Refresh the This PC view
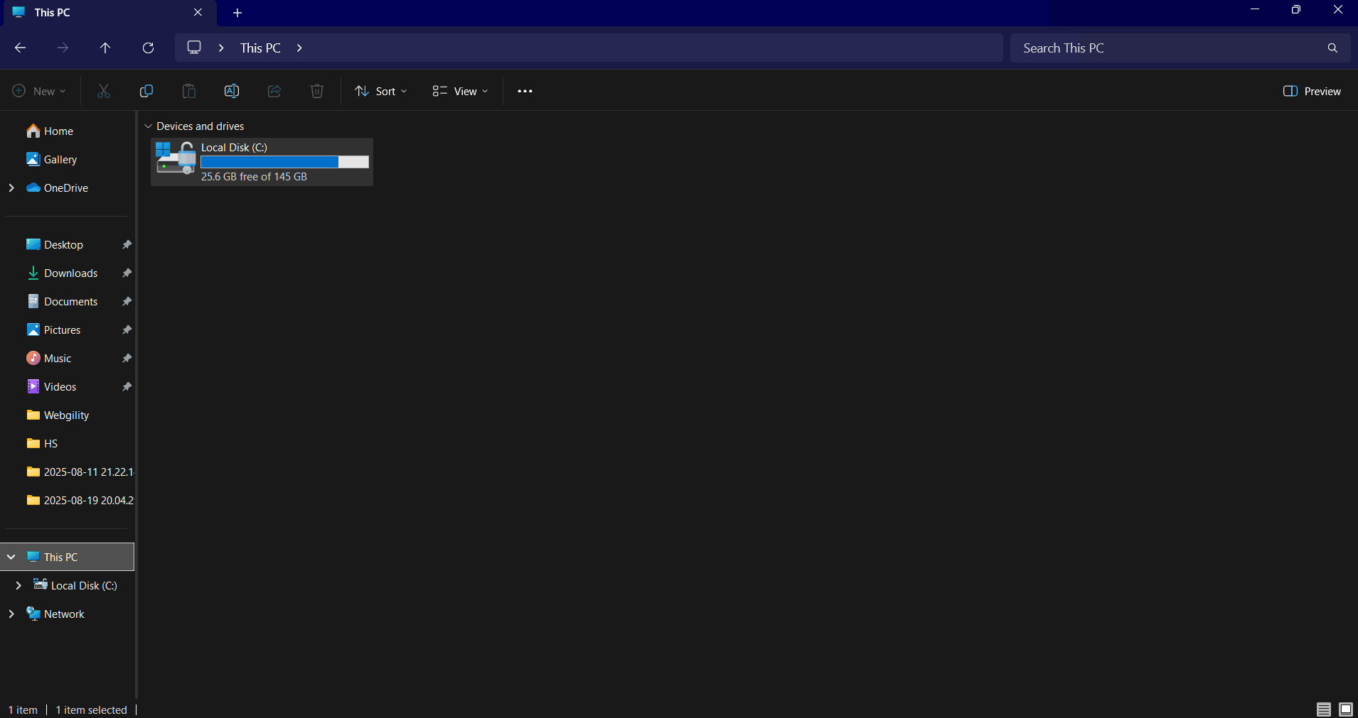1358x718 pixels. (148, 48)
